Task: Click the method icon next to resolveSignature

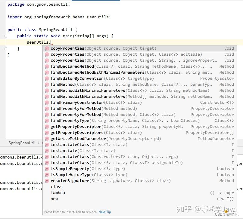Action: coord(47,180)
